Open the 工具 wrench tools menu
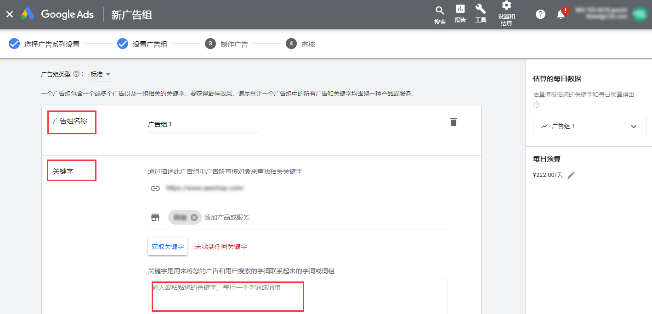This screenshot has height=314, width=652. click(481, 14)
